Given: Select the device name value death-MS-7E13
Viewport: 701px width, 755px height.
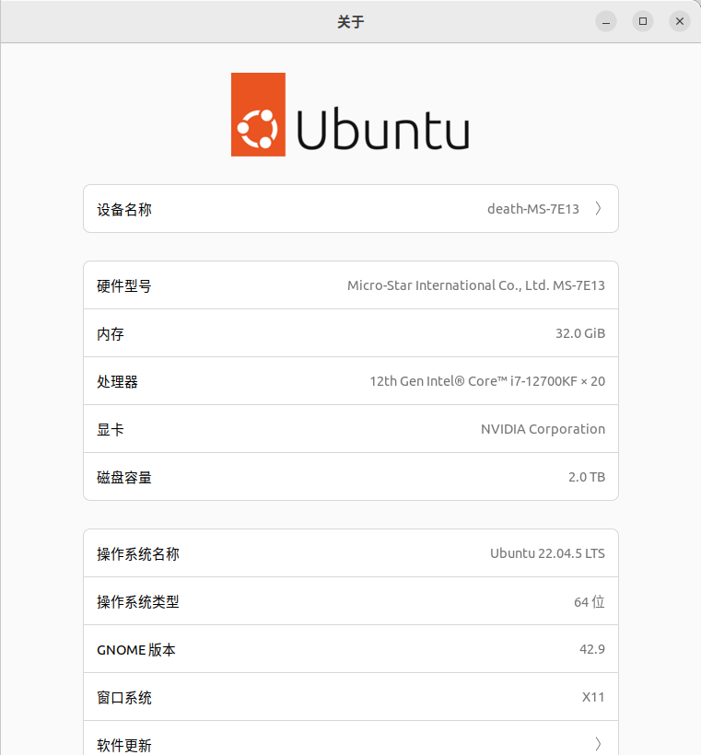Looking at the screenshot, I should 532,209.
